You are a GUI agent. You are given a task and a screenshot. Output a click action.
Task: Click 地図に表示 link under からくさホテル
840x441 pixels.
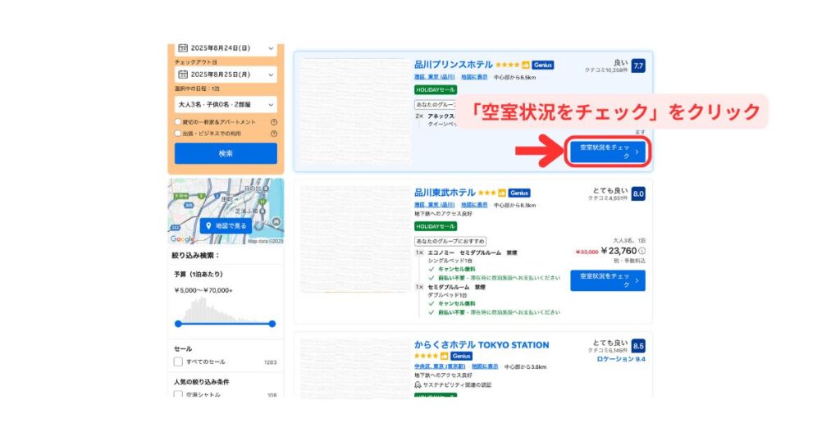pos(485,366)
